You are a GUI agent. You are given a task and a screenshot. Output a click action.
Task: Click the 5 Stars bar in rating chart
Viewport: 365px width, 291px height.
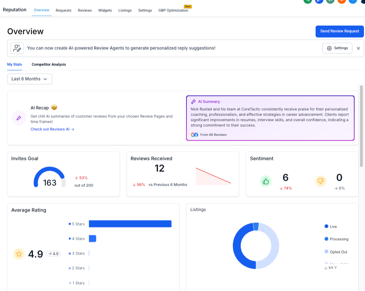pos(130,224)
